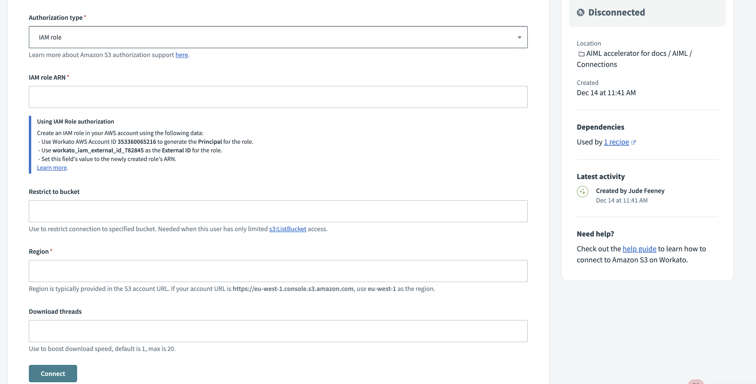Click "AIML accelerator for docs" in the Location path
756x384 pixels.
coord(626,53)
